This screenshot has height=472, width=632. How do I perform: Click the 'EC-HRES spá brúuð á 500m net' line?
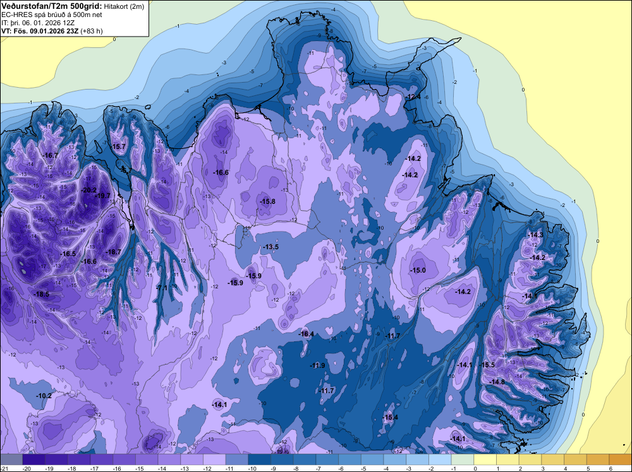(52, 15)
